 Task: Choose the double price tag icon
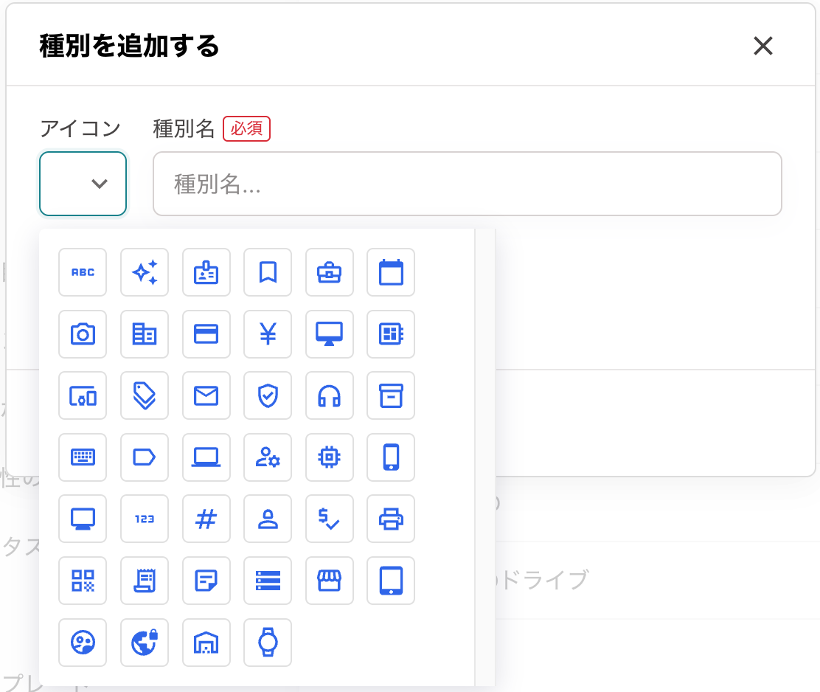(x=145, y=395)
